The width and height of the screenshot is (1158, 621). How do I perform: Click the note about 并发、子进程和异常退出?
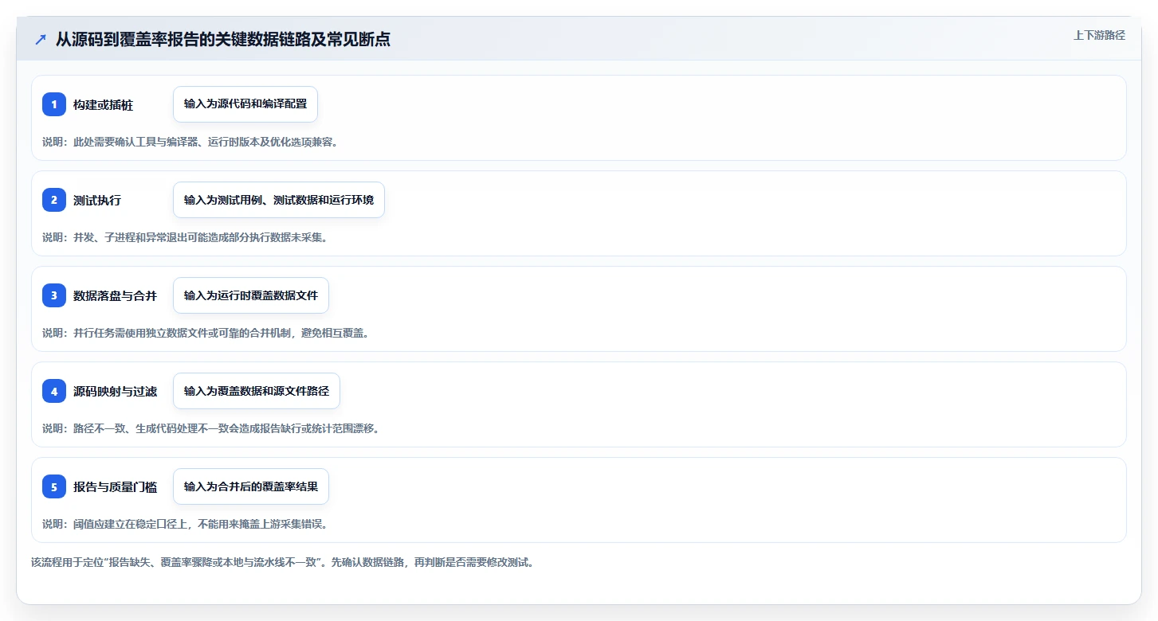tap(185, 237)
